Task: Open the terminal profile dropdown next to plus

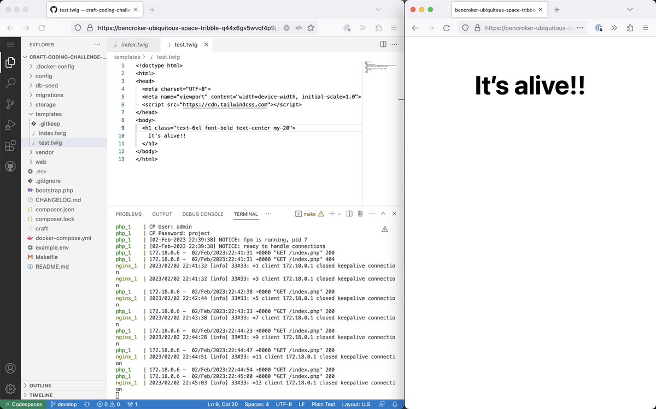Action: (339, 214)
